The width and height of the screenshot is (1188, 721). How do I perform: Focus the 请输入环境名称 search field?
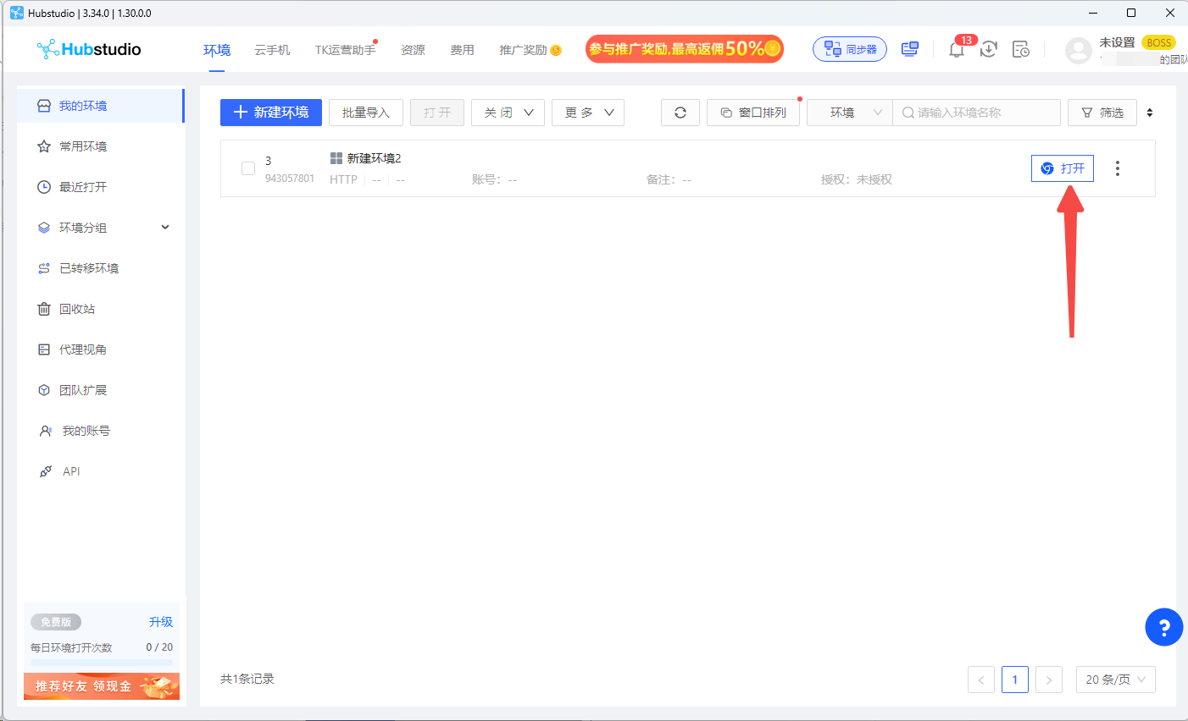[x=976, y=113]
